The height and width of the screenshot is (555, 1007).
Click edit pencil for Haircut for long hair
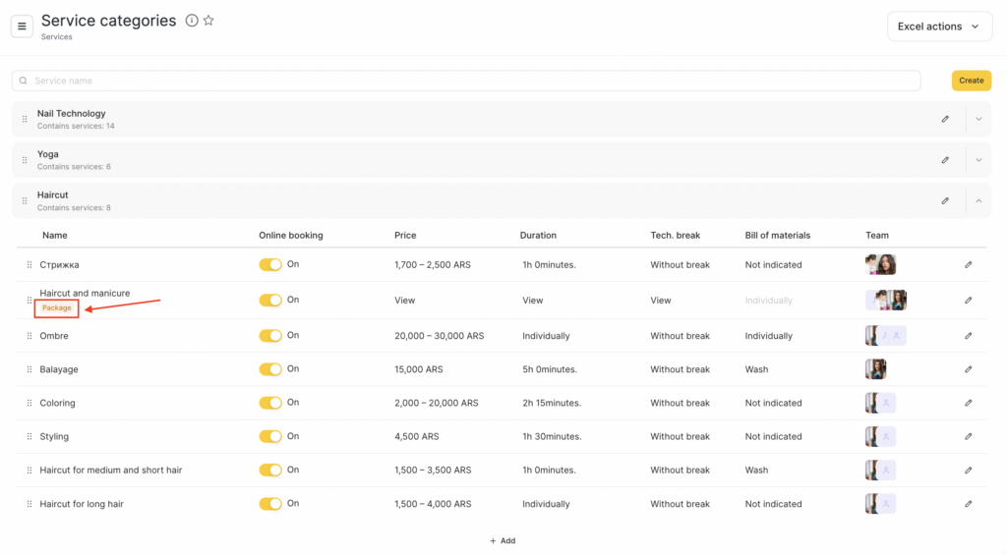968,504
